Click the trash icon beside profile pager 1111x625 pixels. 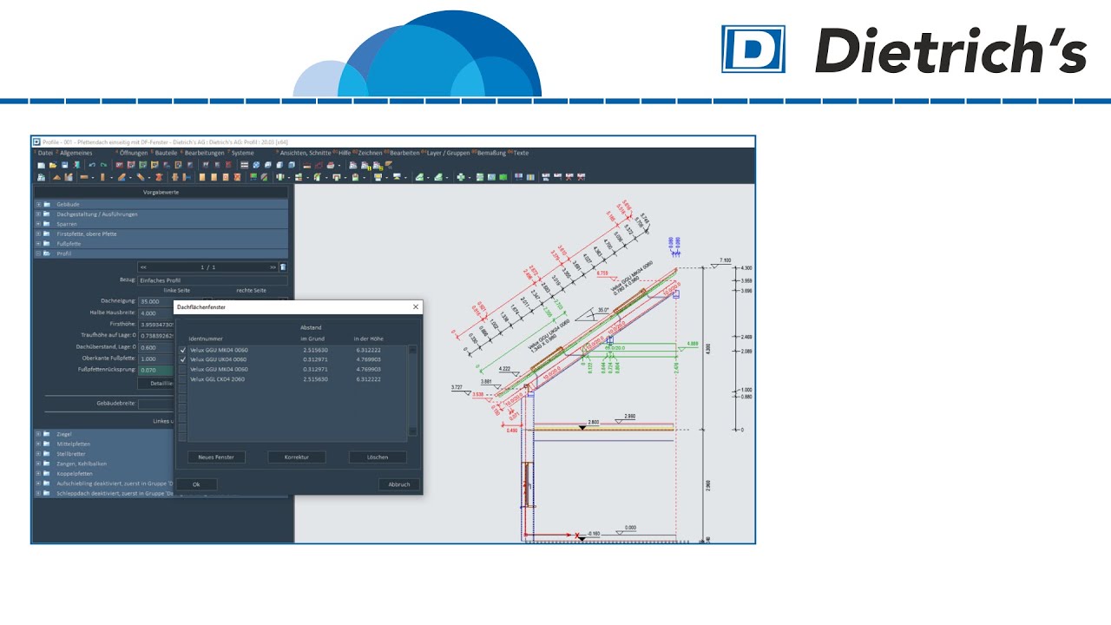(283, 267)
